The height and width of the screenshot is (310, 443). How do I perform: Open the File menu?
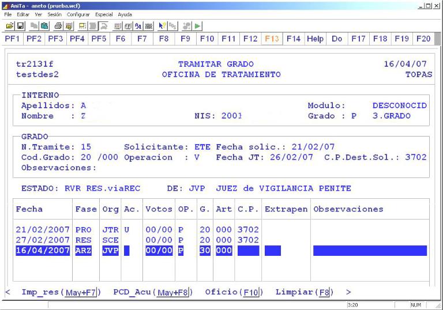pos(7,14)
